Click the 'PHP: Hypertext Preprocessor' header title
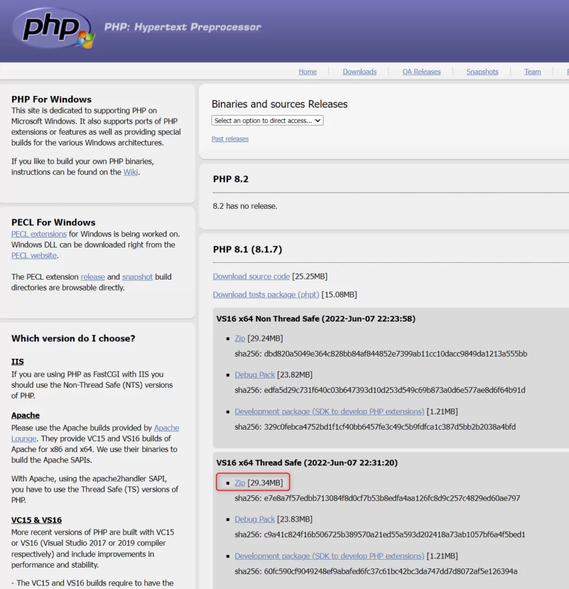 point(182,27)
